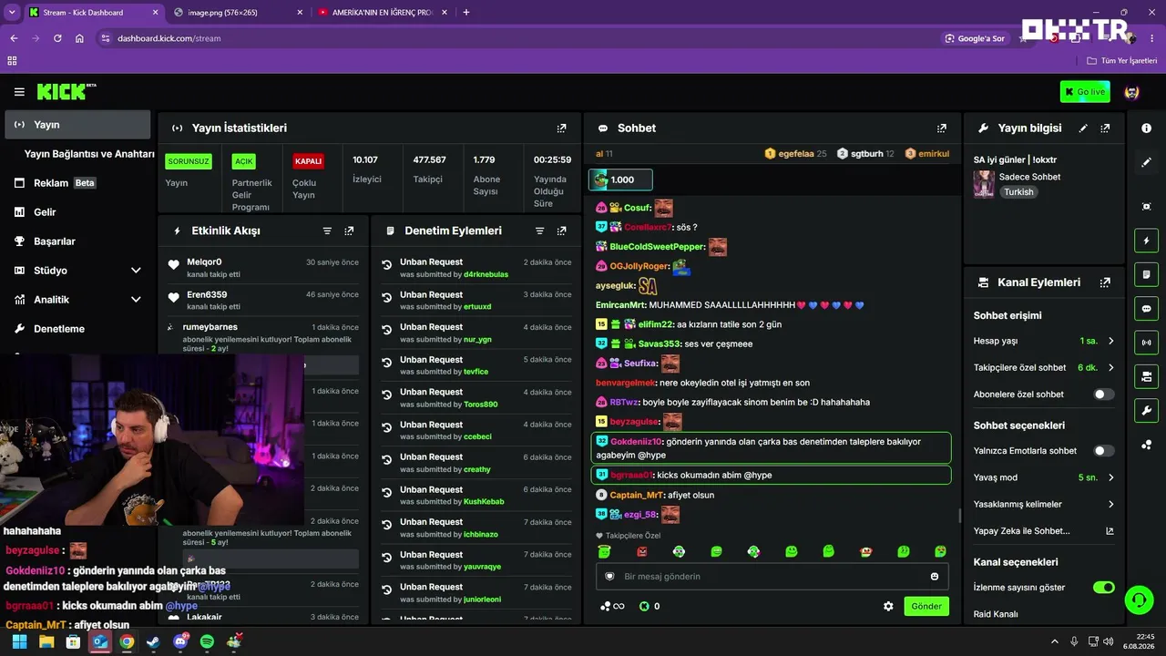This screenshot has width=1166, height=656.
Task: Click the pinned 1.000 chat banner
Action: pos(620,180)
